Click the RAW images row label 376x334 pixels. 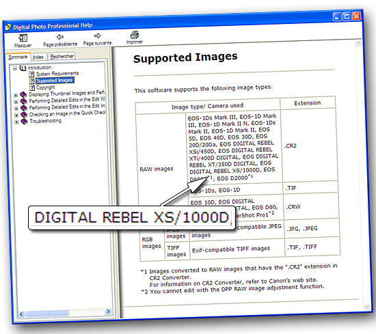(157, 169)
